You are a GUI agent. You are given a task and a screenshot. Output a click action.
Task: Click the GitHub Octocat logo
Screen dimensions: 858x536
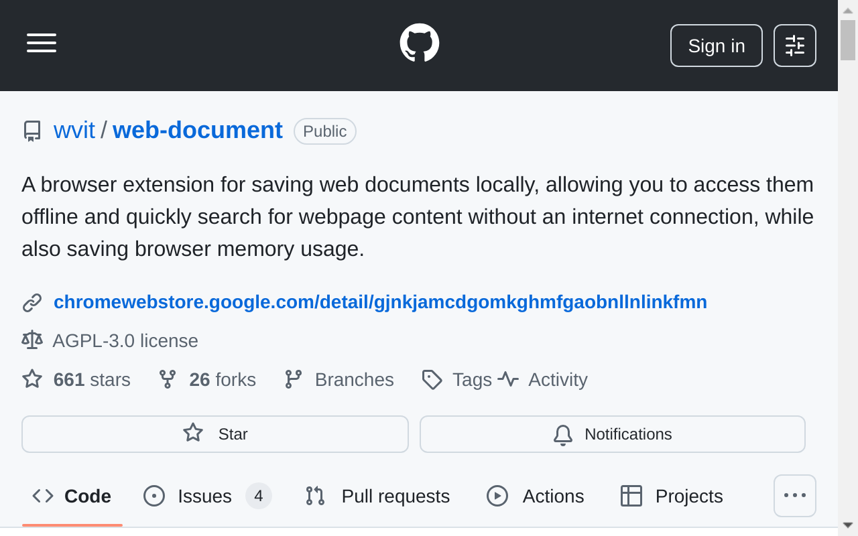(x=420, y=43)
